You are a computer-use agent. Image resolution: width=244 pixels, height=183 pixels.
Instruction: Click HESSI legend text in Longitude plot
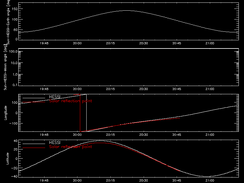coord(55,97)
